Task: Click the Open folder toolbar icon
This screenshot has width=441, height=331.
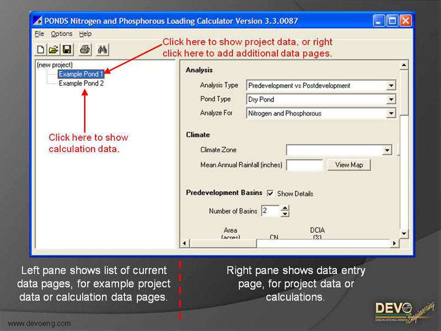Action: [x=53, y=50]
